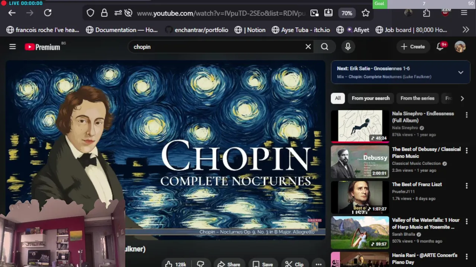Image resolution: width=476 pixels, height=267 pixels.
Task: Click the Chopin Complete Nocturnes video player
Action: 165,150
